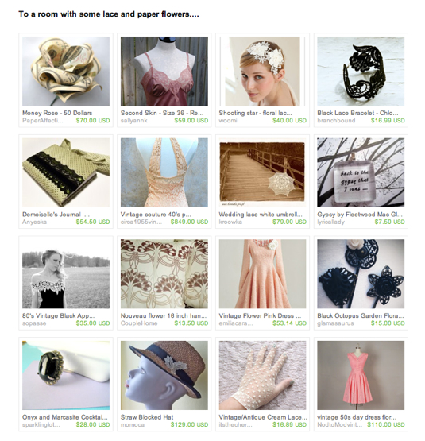Click the Straw Blocked Hat photo
425x441 pixels.
pos(164,376)
